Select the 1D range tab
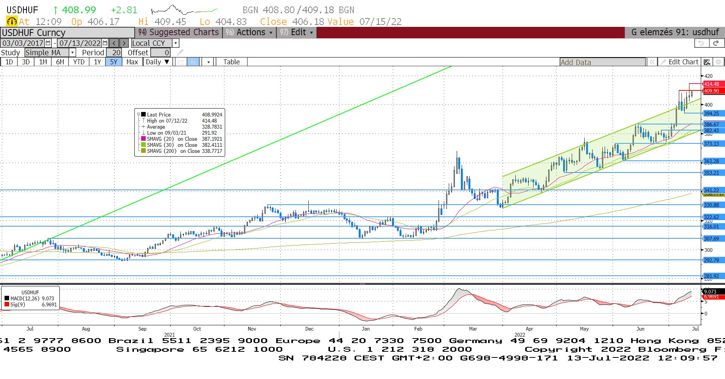 (9, 62)
